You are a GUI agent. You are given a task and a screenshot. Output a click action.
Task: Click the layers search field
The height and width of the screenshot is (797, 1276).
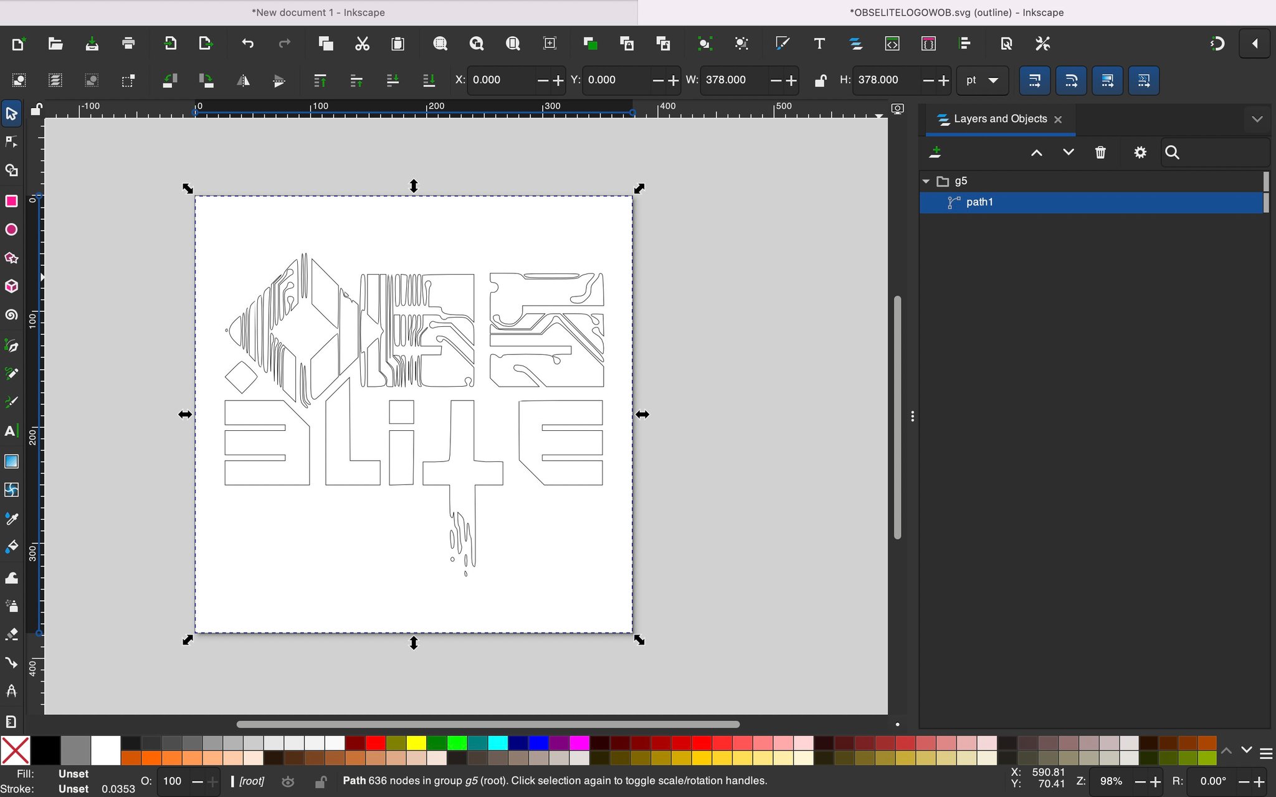tap(1215, 153)
